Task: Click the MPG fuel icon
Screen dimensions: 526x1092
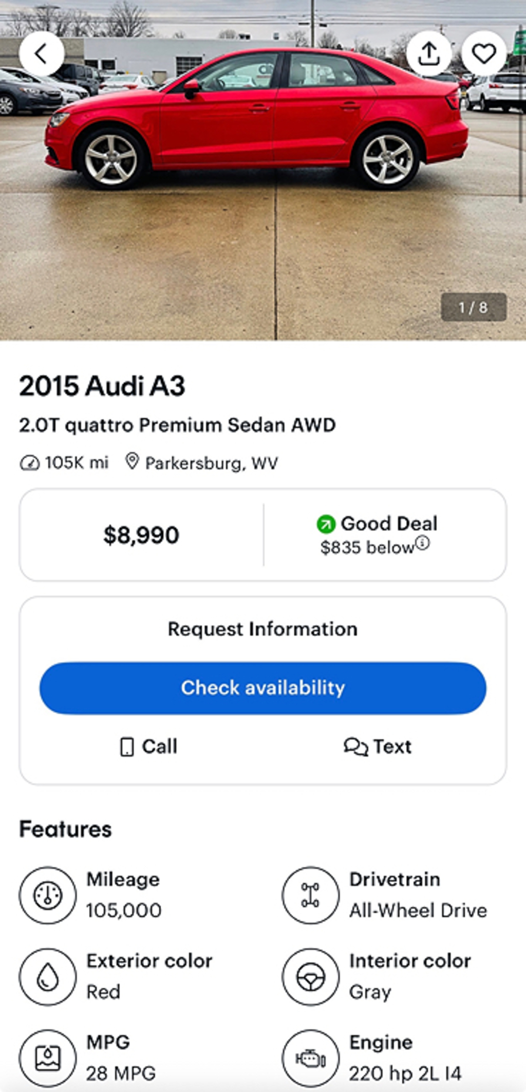Action: [48, 1058]
